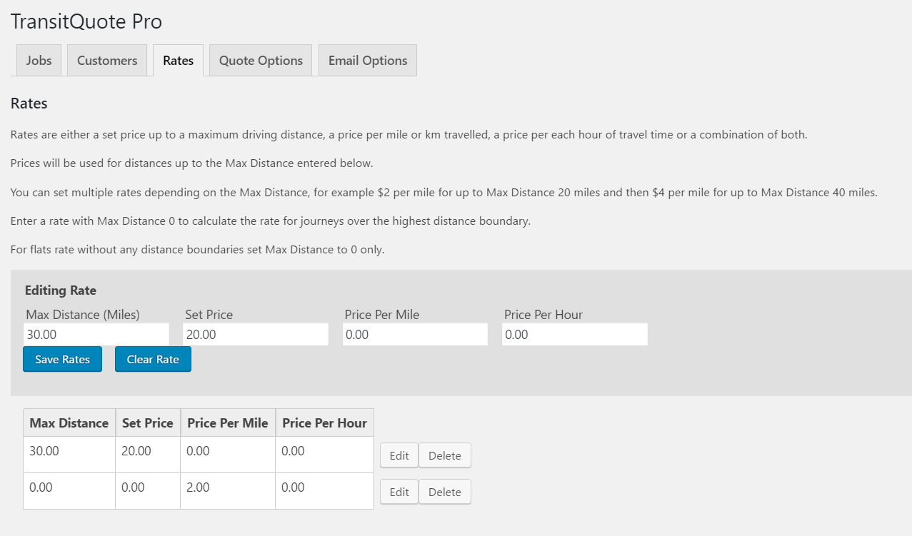
Task: Go to the Email Options tab
Action: click(368, 61)
